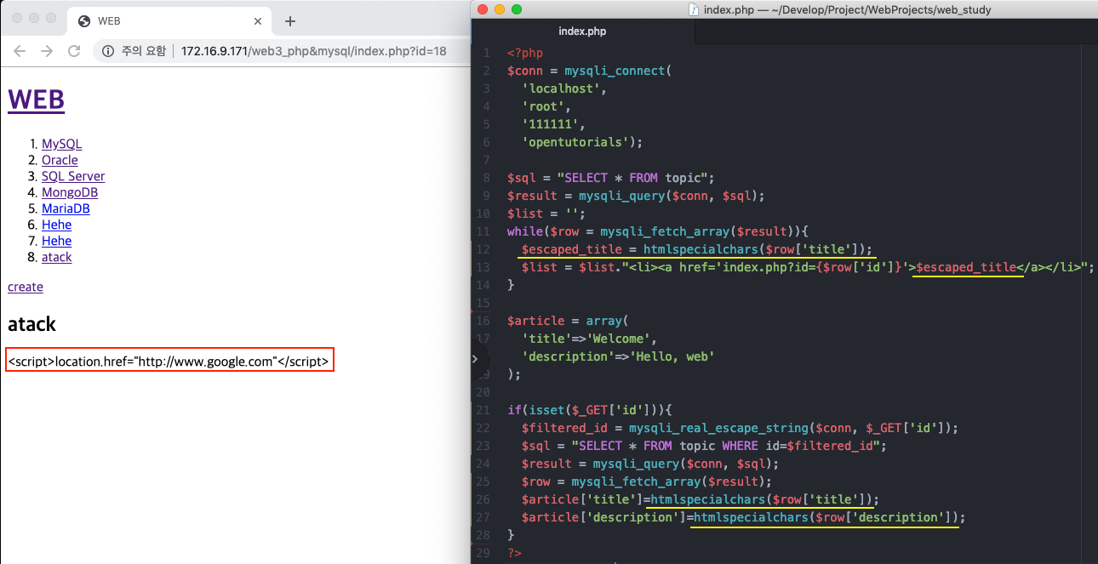The width and height of the screenshot is (1098, 564).
Task: Click line number 12 in editor gutter
Action: coord(483,249)
